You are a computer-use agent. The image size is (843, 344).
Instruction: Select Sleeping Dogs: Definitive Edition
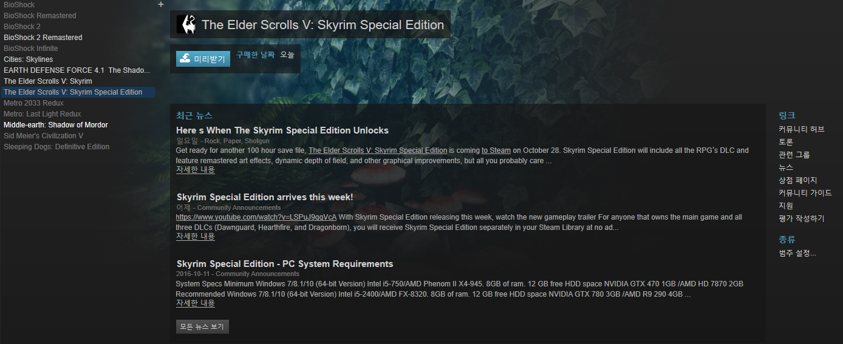(x=56, y=147)
